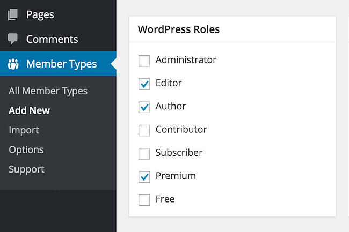Viewport: 349px width, 232px height.
Task: Tick the Contributor role checkbox
Action: 144,130
